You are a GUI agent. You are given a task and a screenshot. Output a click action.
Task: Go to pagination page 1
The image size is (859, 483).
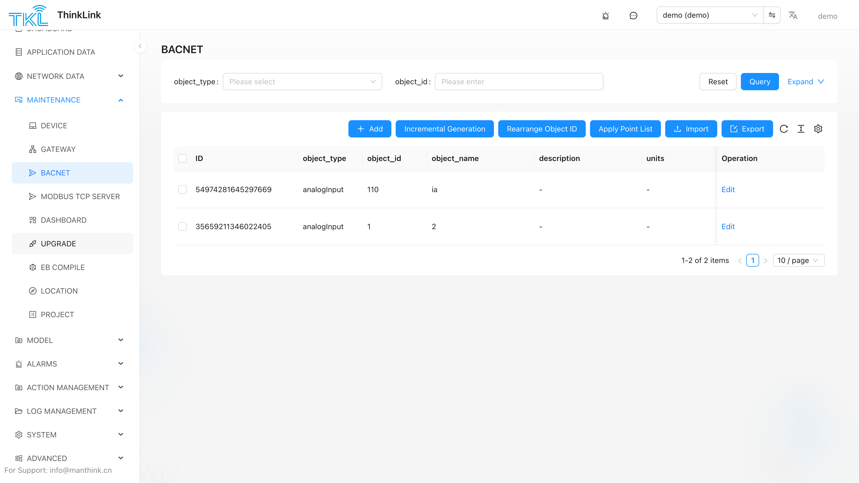pos(753,260)
